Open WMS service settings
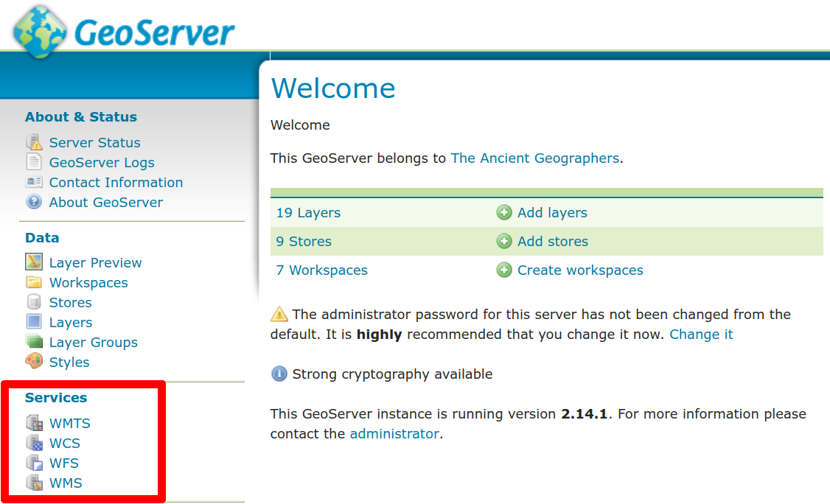Image resolution: width=830 pixels, height=504 pixels. pos(66,483)
